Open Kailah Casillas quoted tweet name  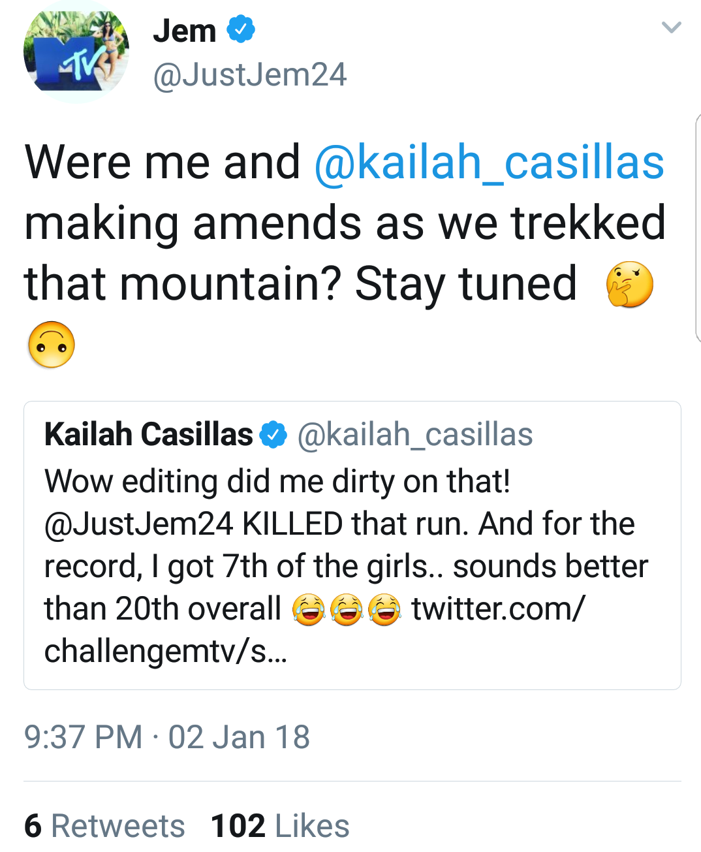[x=149, y=434]
